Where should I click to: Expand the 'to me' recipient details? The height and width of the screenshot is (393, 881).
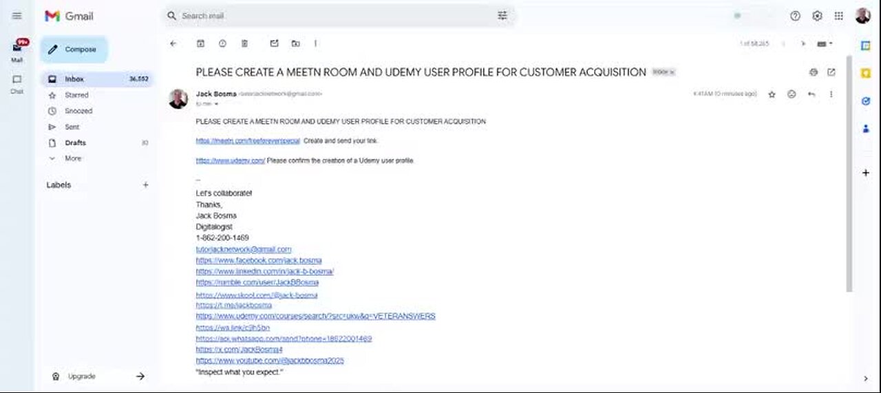tap(216, 104)
